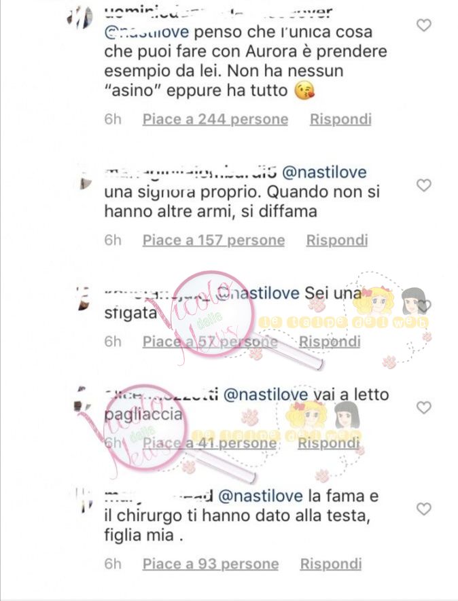Click Rispondi under 'si diffama' comment

click(337, 240)
